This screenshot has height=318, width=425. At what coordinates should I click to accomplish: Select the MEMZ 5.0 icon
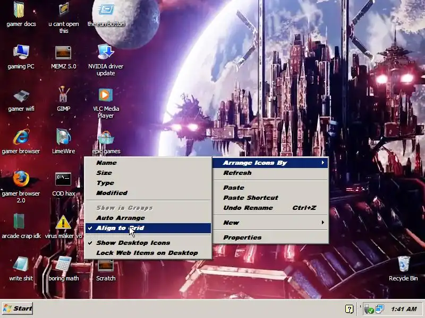pyautogui.click(x=63, y=52)
